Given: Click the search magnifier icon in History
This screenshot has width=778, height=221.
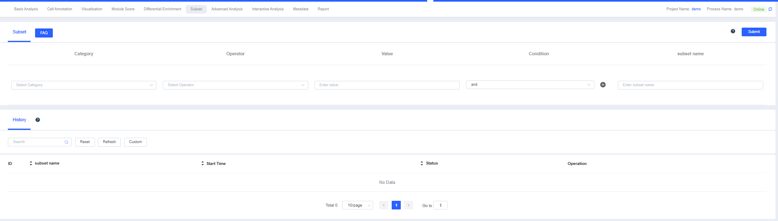Looking at the screenshot, I should pyautogui.click(x=66, y=142).
